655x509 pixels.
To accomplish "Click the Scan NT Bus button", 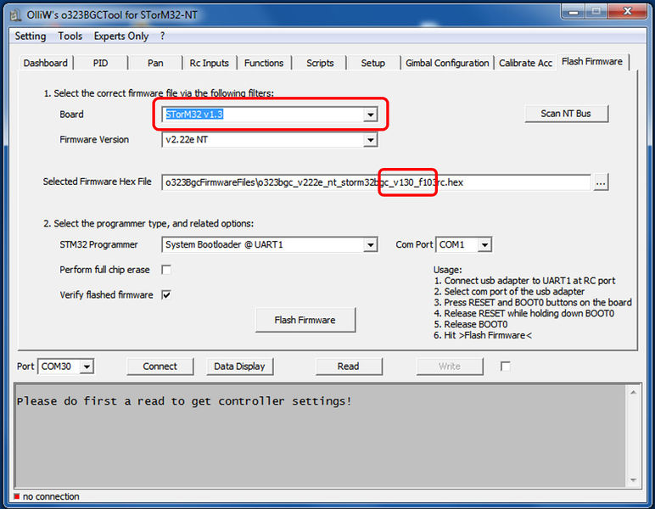I will click(566, 114).
